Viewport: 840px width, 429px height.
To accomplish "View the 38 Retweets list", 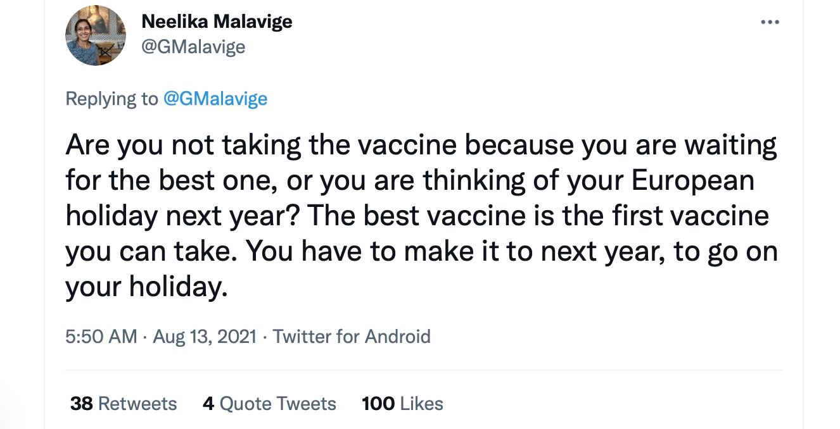I will 124,404.
